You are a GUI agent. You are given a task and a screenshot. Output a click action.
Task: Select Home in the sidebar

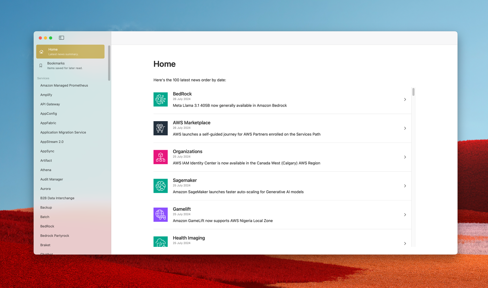70,52
